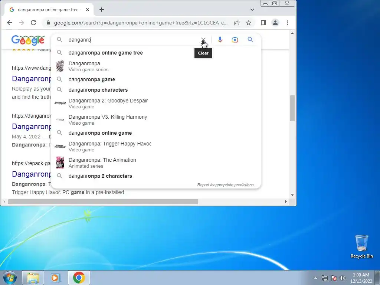Choose suggestion danganronpa online game free
Image resolution: width=380 pixels, height=285 pixels.
click(x=156, y=53)
